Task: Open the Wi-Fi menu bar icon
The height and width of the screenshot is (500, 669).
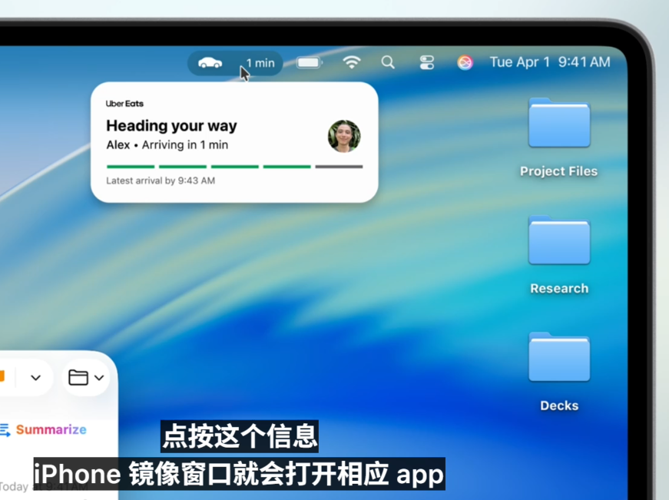Action: (x=352, y=62)
